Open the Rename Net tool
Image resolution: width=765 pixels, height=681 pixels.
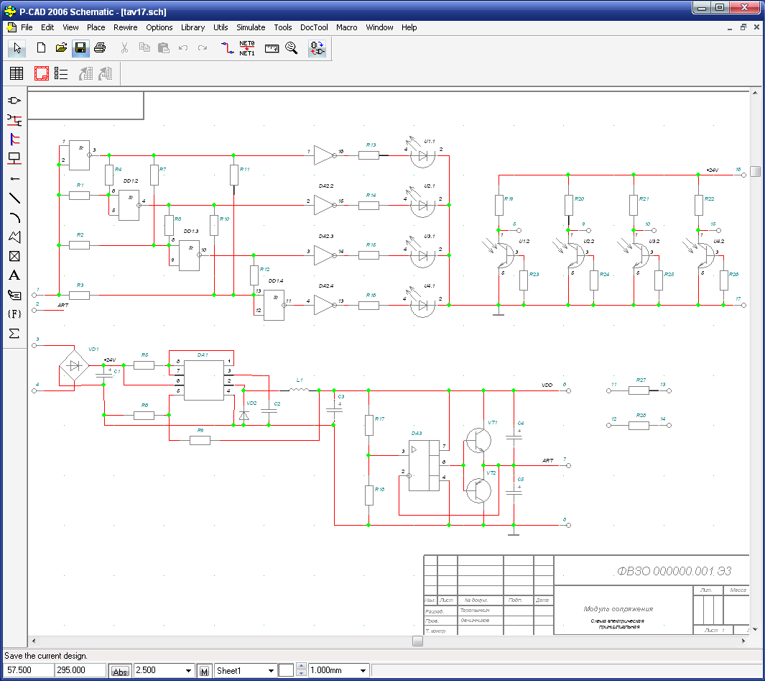coord(247,48)
